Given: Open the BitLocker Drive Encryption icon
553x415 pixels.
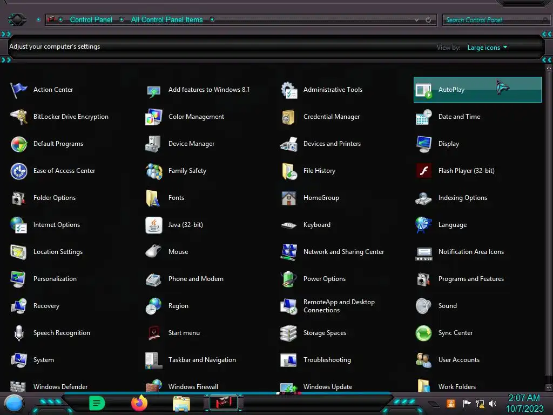Looking at the screenshot, I should click(19, 117).
